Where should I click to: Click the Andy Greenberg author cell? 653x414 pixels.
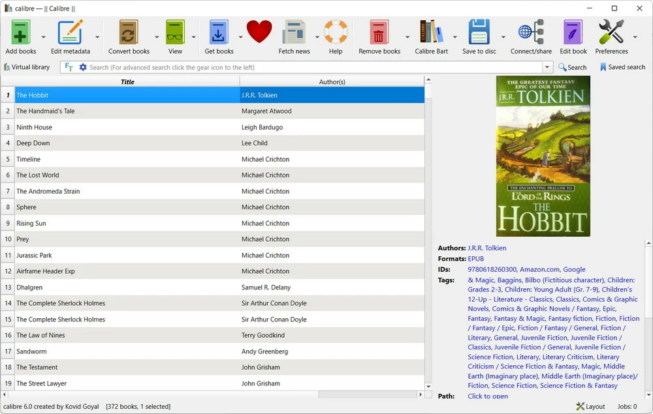[332, 351]
